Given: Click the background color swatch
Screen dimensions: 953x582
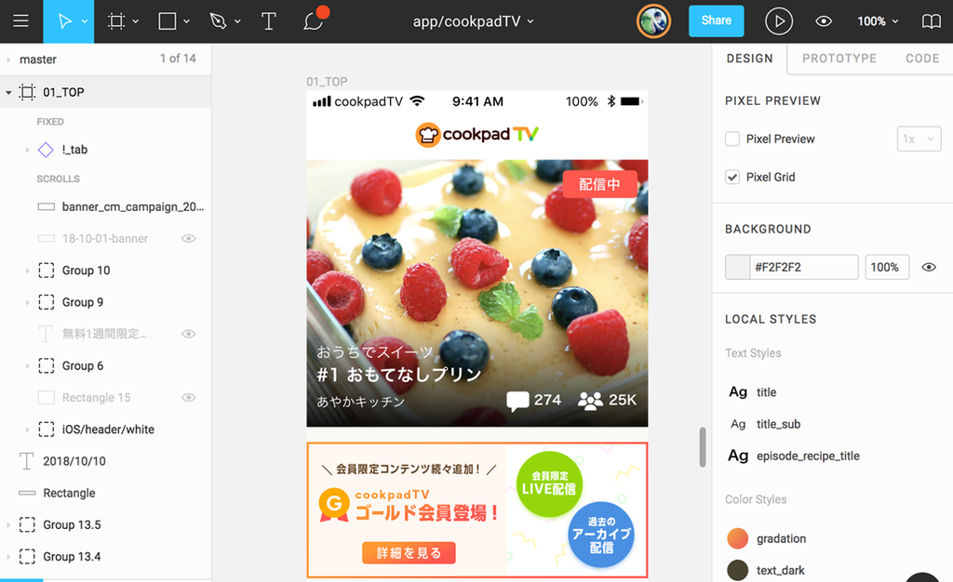Looking at the screenshot, I should tap(737, 267).
